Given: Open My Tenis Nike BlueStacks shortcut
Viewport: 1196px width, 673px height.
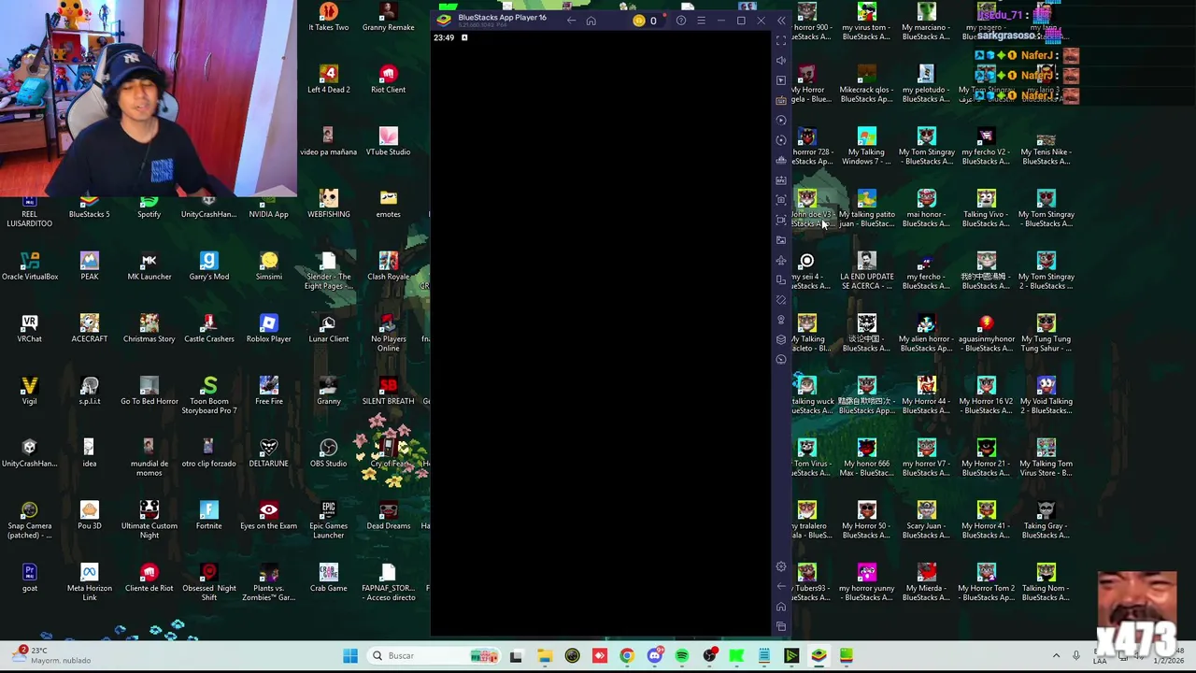Looking at the screenshot, I should tap(1046, 146).
